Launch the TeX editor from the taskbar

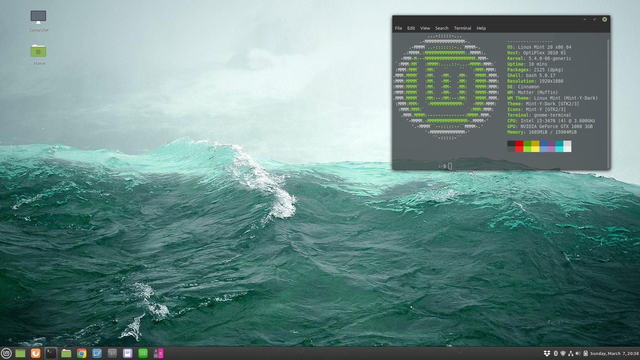[x=112, y=353]
